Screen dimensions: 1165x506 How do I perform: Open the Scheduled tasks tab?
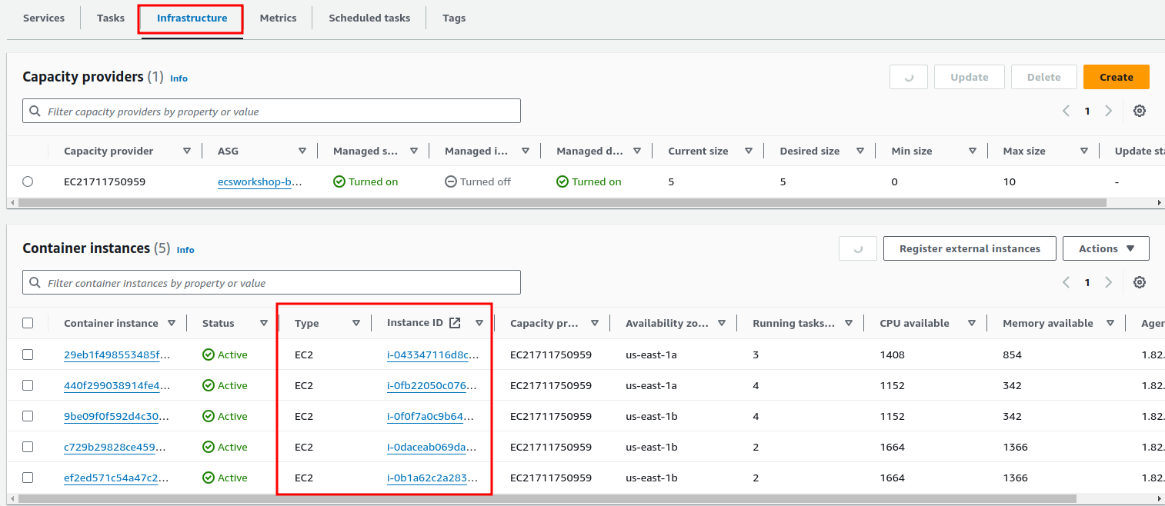coord(369,18)
